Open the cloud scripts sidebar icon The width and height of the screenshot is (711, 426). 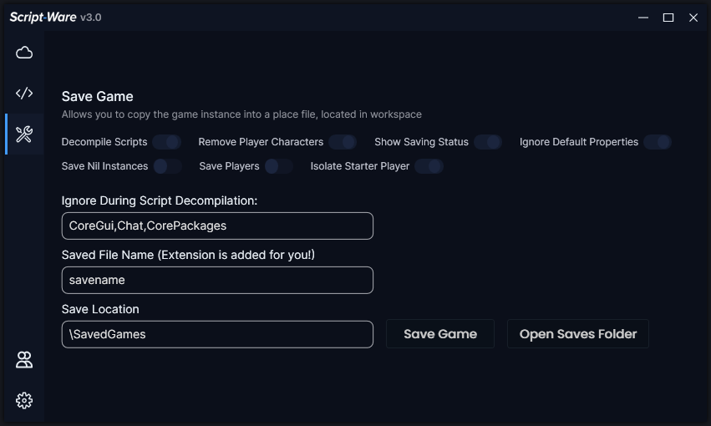point(24,53)
